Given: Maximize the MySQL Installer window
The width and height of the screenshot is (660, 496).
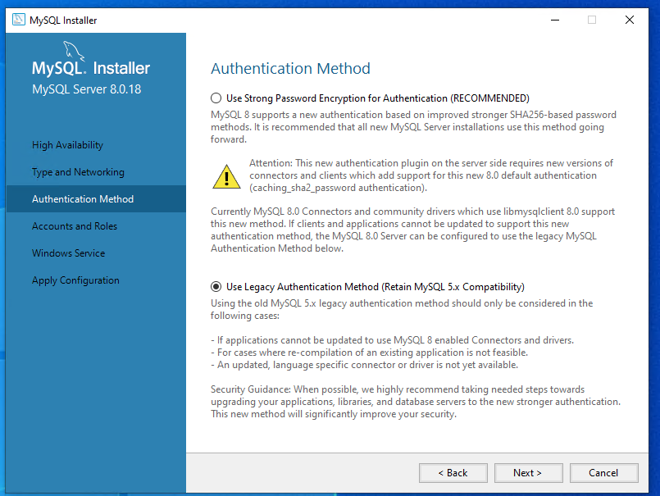Looking at the screenshot, I should (x=592, y=20).
